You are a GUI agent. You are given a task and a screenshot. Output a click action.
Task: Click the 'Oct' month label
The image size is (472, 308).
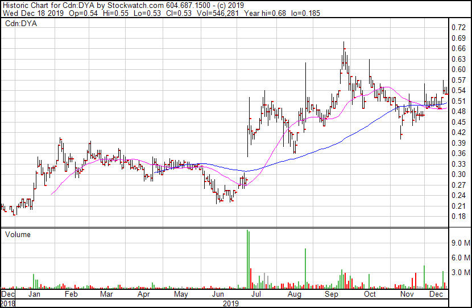[x=370, y=294]
